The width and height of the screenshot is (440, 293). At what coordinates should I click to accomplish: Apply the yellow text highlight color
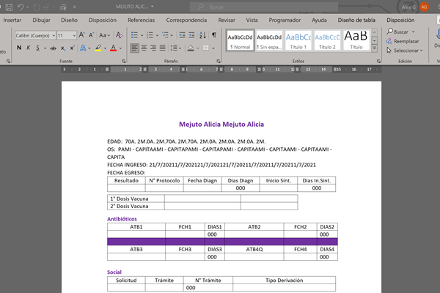coord(98,48)
